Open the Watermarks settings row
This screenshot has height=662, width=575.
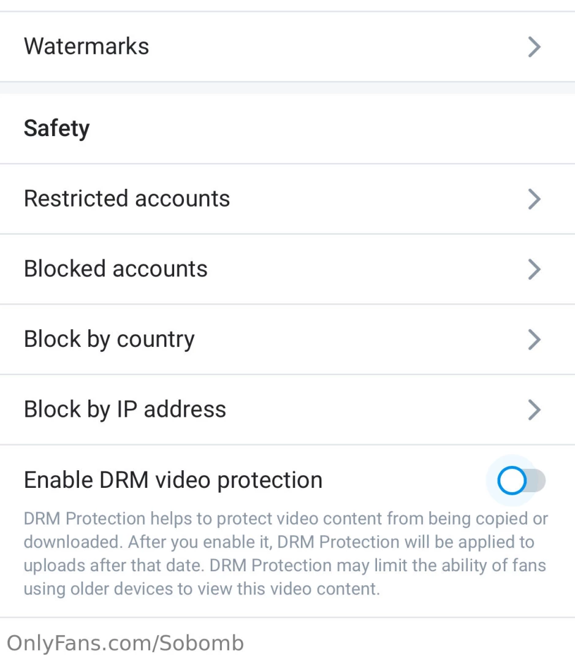tap(287, 47)
